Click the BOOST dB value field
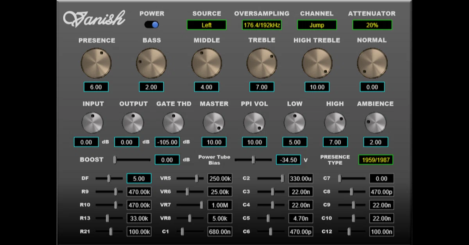The height and width of the screenshot is (245, 469). click(167, 160)
